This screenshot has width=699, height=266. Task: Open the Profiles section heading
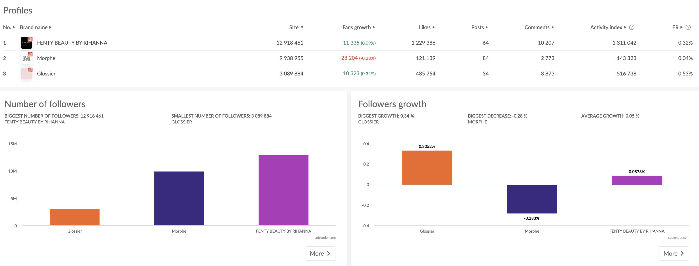point(18,10)
